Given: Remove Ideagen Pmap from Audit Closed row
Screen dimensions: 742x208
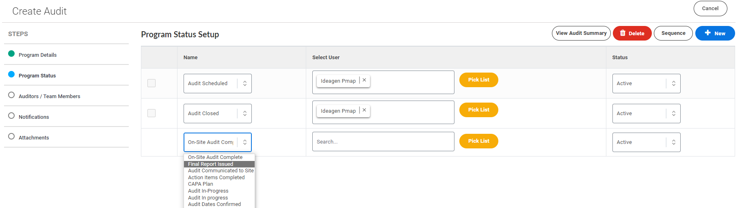Looking at the screenshot, I should coord(364,110).
